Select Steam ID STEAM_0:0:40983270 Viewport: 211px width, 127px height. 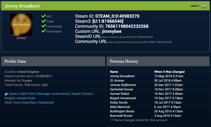pyautogui.click(x=117, y=16)
